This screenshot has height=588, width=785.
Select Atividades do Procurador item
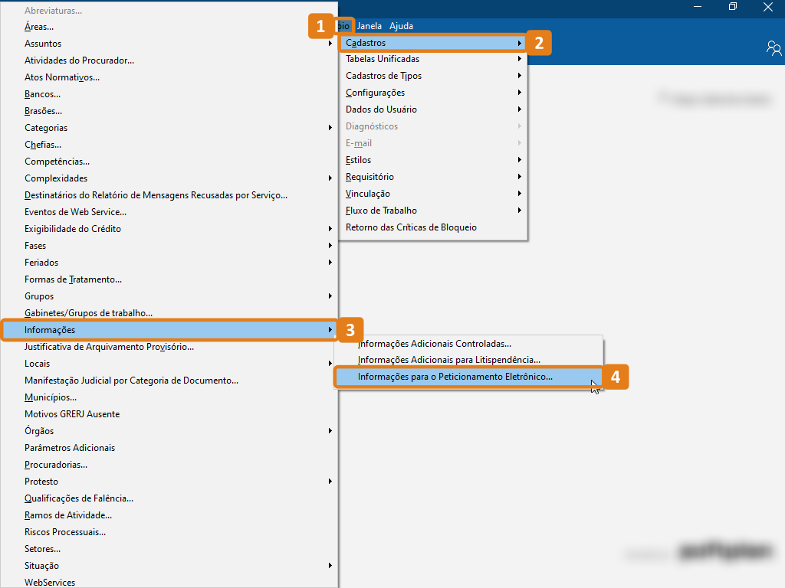[x=79, y=60]
